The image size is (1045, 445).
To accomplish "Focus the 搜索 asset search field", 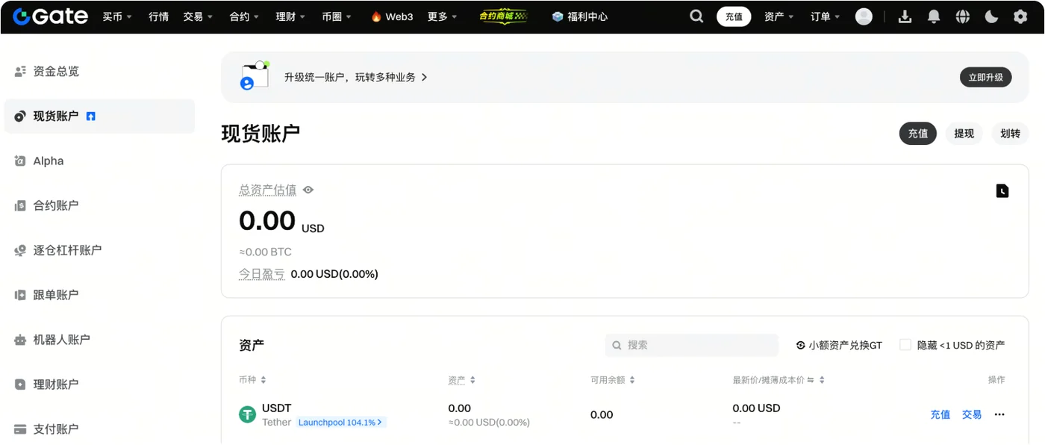I will point(692,345).
